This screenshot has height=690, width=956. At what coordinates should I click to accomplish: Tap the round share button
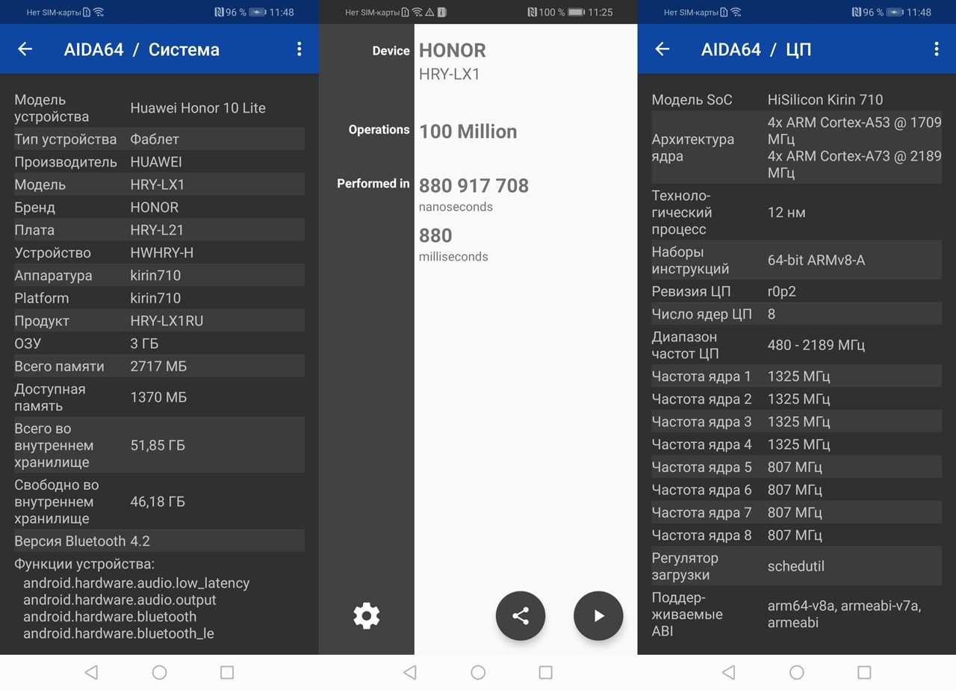521,616
